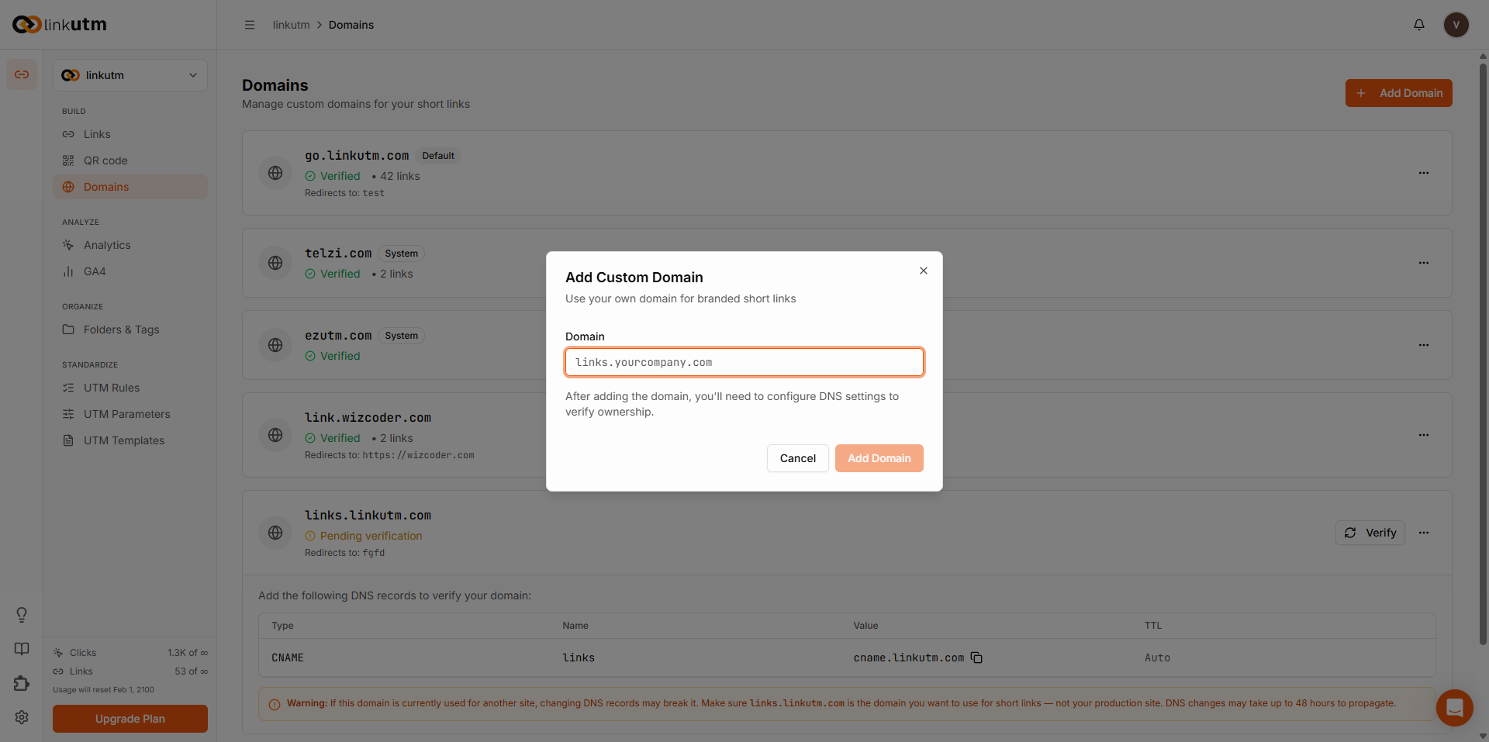Click globe icon of links.linkutm.com

(x=275, y=533)
